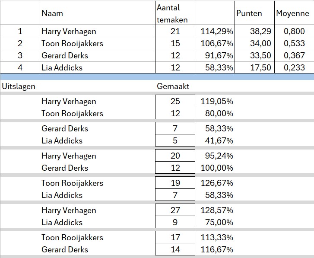Click the Gemaakt box with value 9
This screenshot has width=314, height=258.
coord(175,223)
